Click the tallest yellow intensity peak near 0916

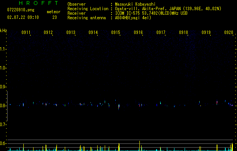tap(139, 146)
